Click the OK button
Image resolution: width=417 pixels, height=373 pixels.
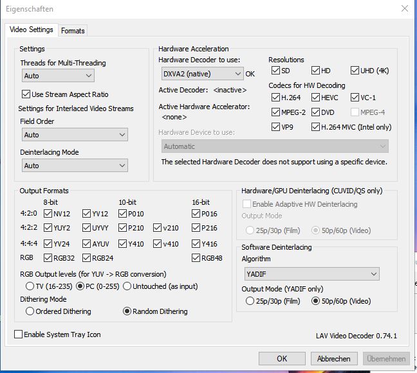point(282,359)
